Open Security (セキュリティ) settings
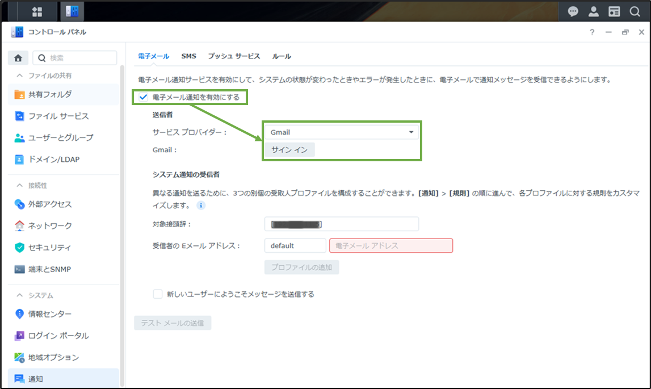The height and width of the screenshot is (389, 651). (x=63, y=247)
